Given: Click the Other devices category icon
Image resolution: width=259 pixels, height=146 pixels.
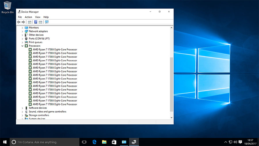Looking at the screenshot, I should point(26,35).
